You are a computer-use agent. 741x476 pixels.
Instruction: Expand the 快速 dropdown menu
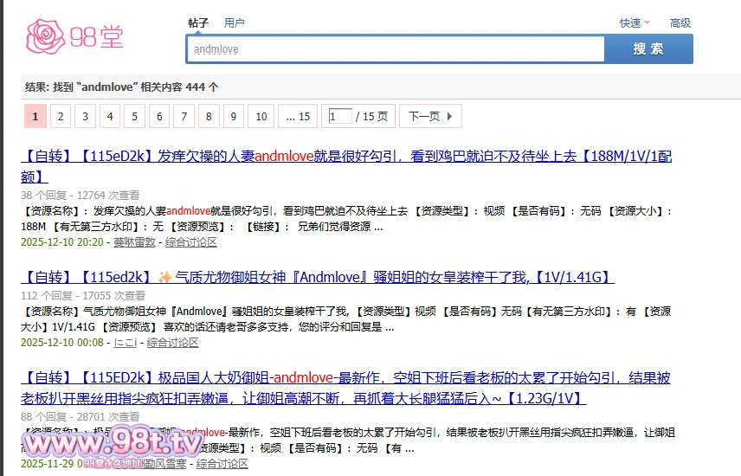(x=634, y=23)
